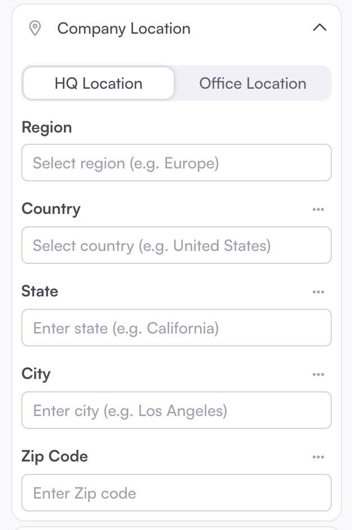Open Country field more options menu
Viewport: 352px width, 530px height.
coord(318,209)
